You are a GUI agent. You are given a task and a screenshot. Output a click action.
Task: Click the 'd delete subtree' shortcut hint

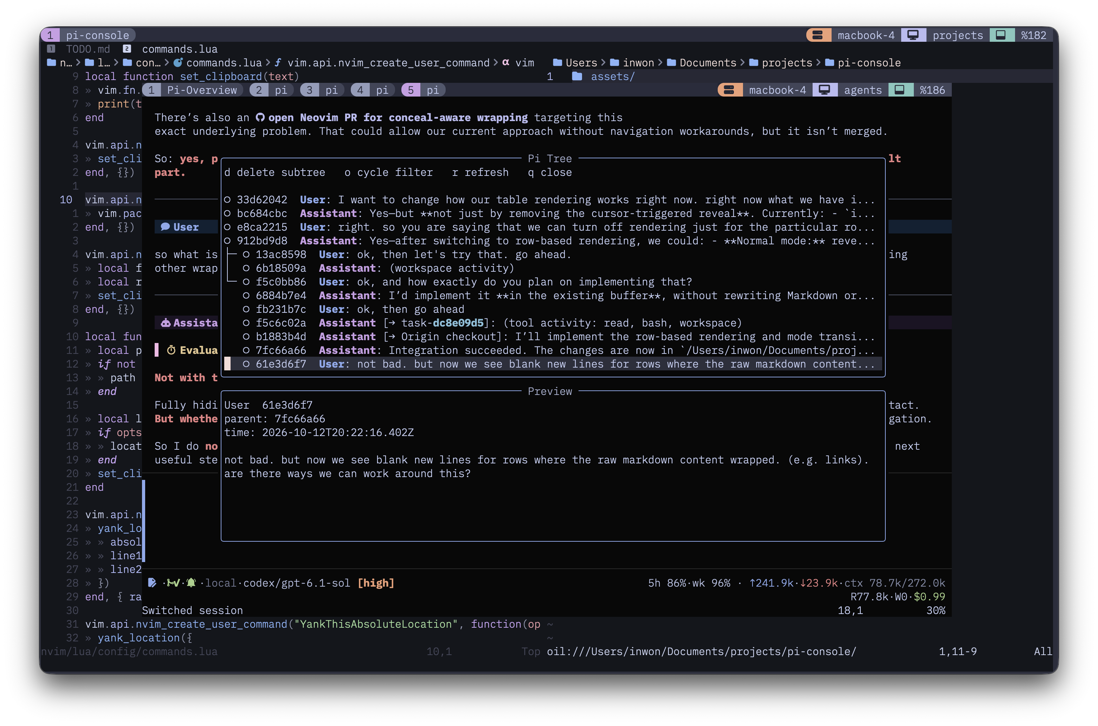275,172
